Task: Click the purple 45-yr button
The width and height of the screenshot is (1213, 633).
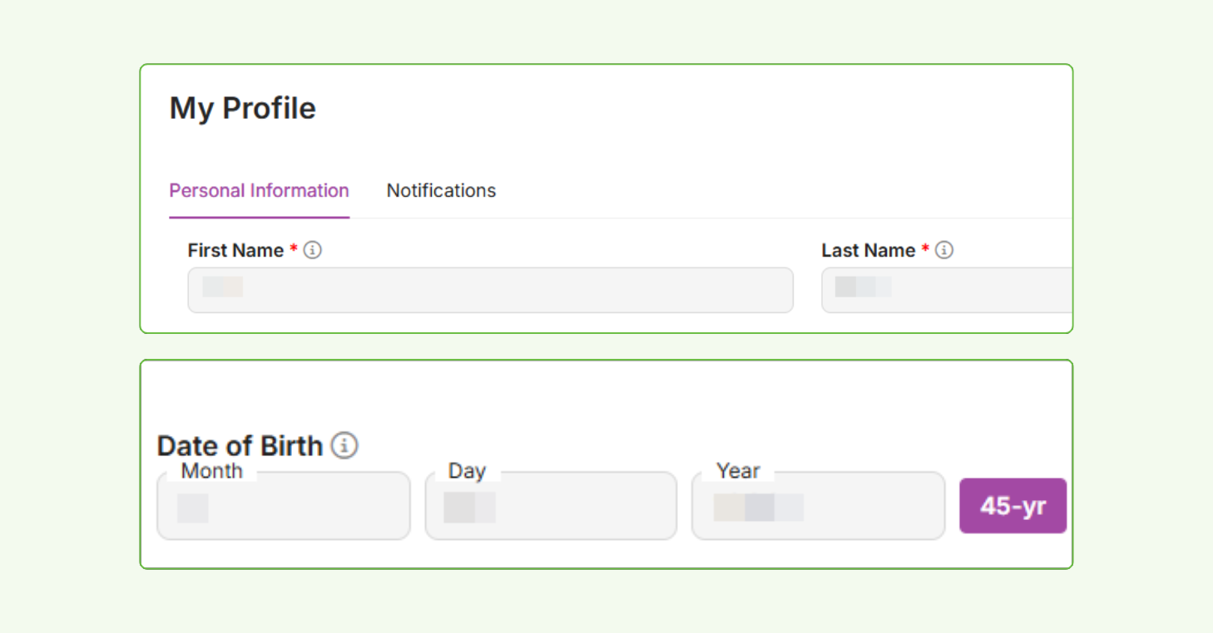Action: tap(1012, 505)
